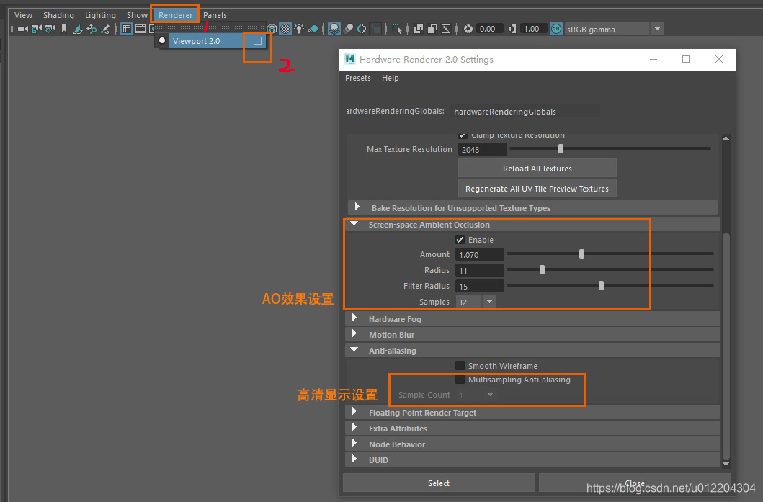Expand the Node Behavior section

pyautogui.click(x=354, y=443)
